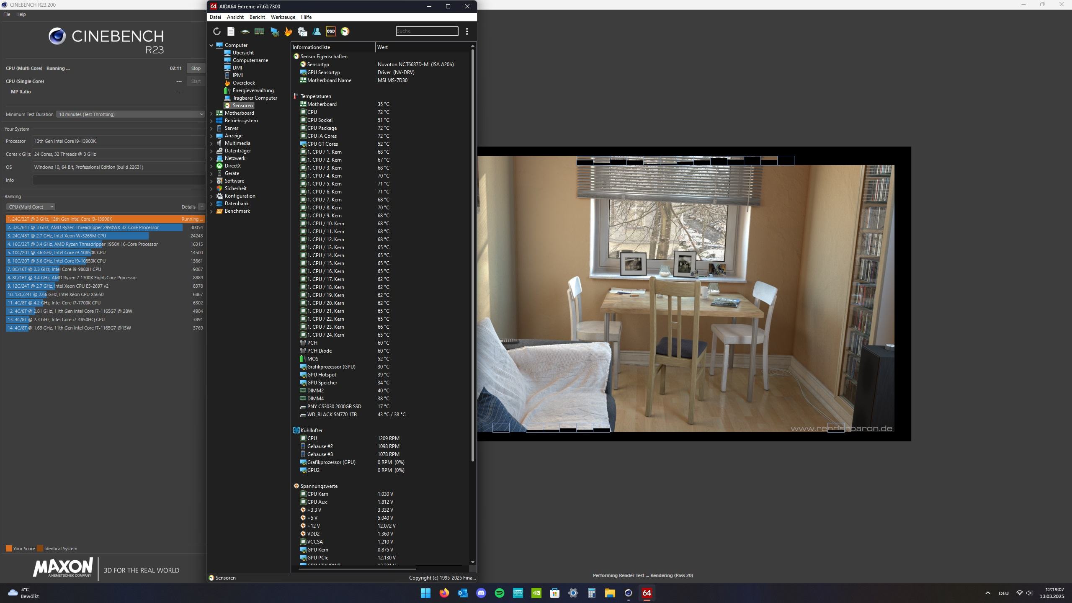Open the flame stability test icon
The image size is (1072, 603).
click(x=288, y=31)
